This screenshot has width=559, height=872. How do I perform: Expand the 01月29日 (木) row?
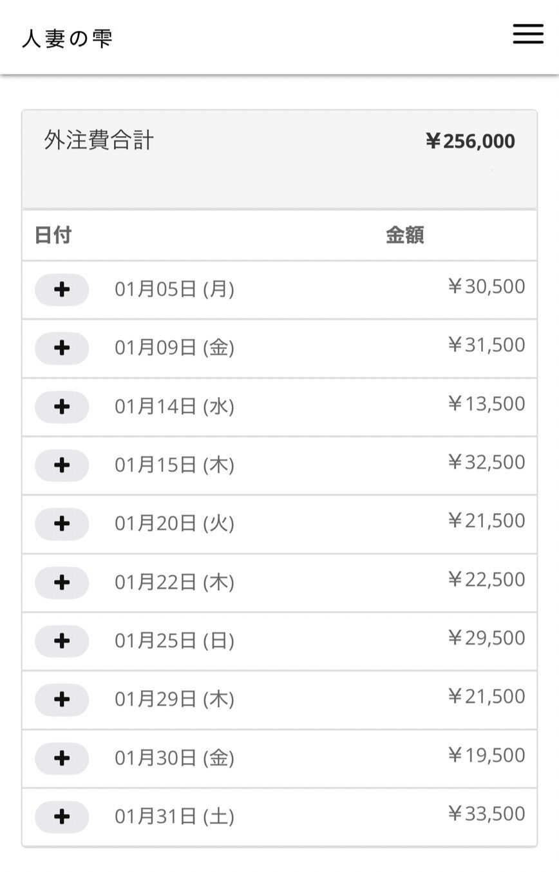62,699
